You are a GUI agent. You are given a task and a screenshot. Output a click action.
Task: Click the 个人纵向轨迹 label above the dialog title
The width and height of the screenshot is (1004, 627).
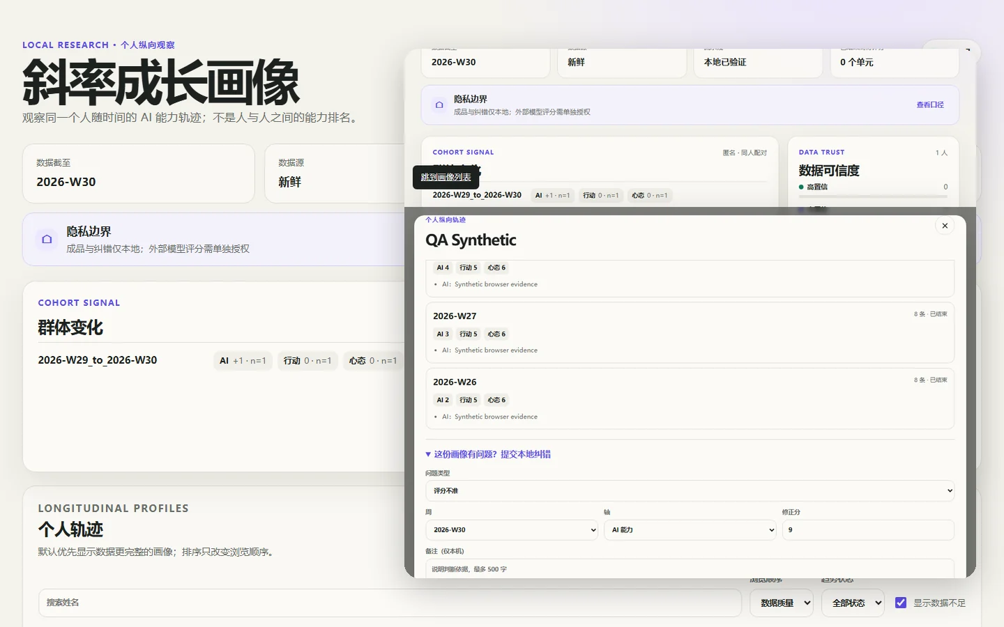[446, 219]
